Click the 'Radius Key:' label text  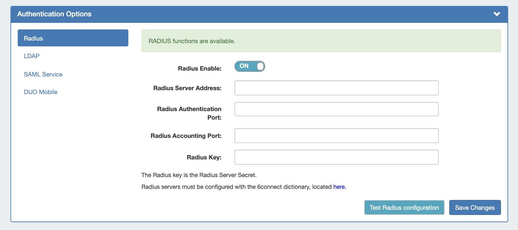point(204,157)
